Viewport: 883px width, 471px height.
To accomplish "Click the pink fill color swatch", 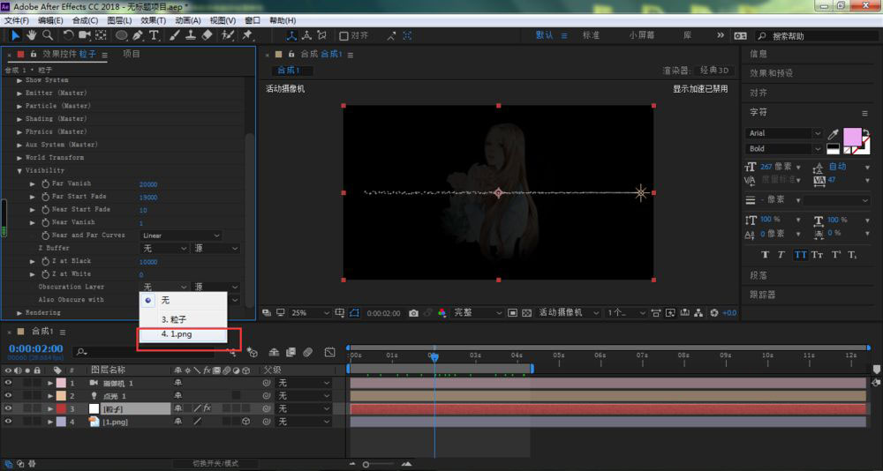I will [852, 137].
